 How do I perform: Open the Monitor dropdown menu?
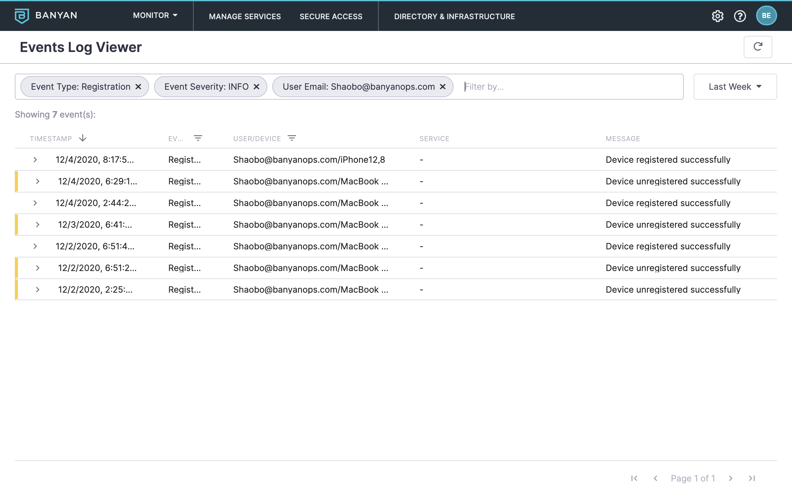(x=155, y=15)
